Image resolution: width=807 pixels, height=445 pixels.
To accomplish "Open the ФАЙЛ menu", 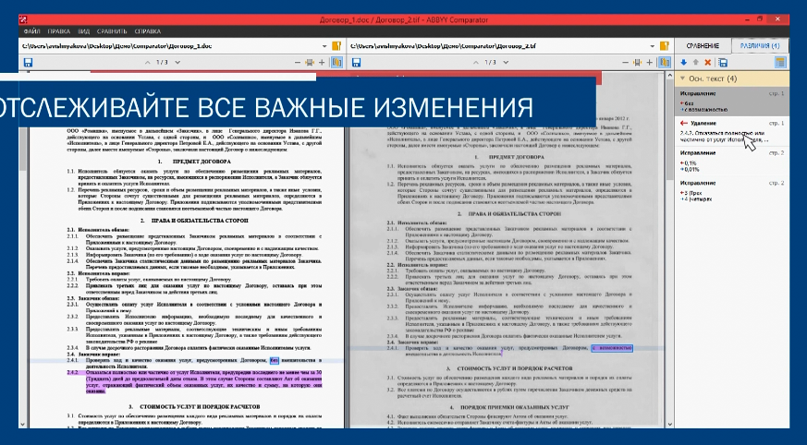I will point(32,31).
